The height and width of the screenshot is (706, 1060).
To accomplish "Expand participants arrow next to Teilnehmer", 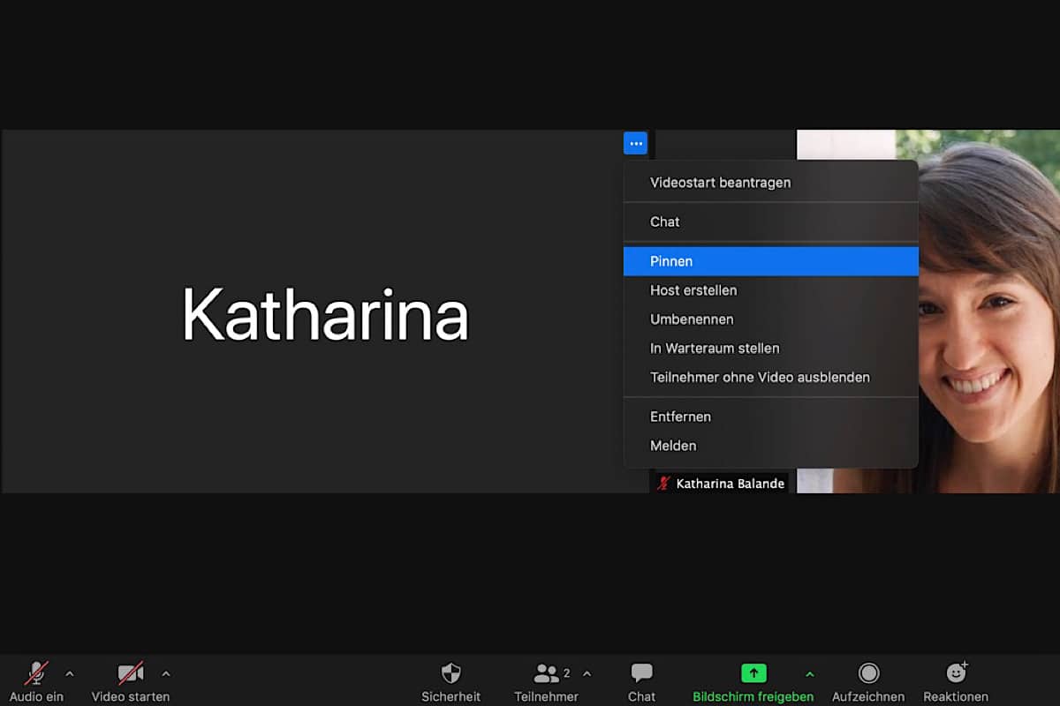I will 587,674.
